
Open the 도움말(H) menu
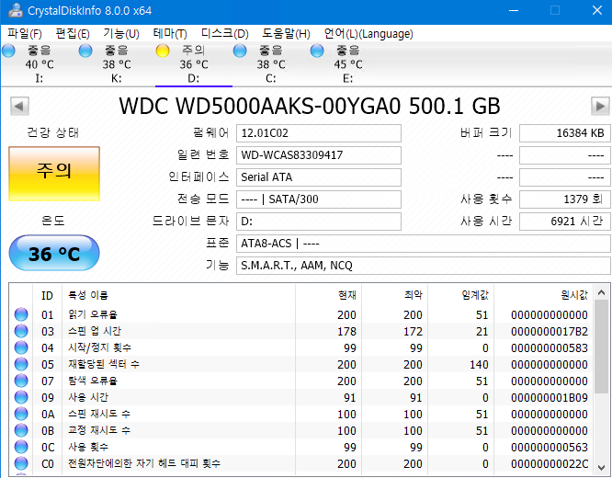coord(286,34)
